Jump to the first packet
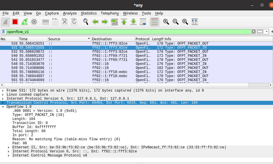This screenshot has width=273, height=164. 124,22
